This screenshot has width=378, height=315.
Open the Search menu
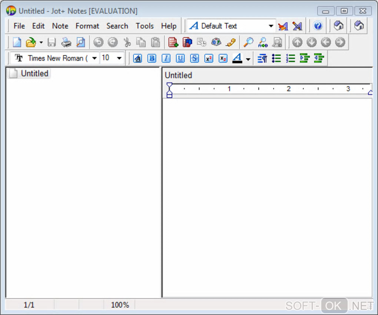[x=117, y=26]
